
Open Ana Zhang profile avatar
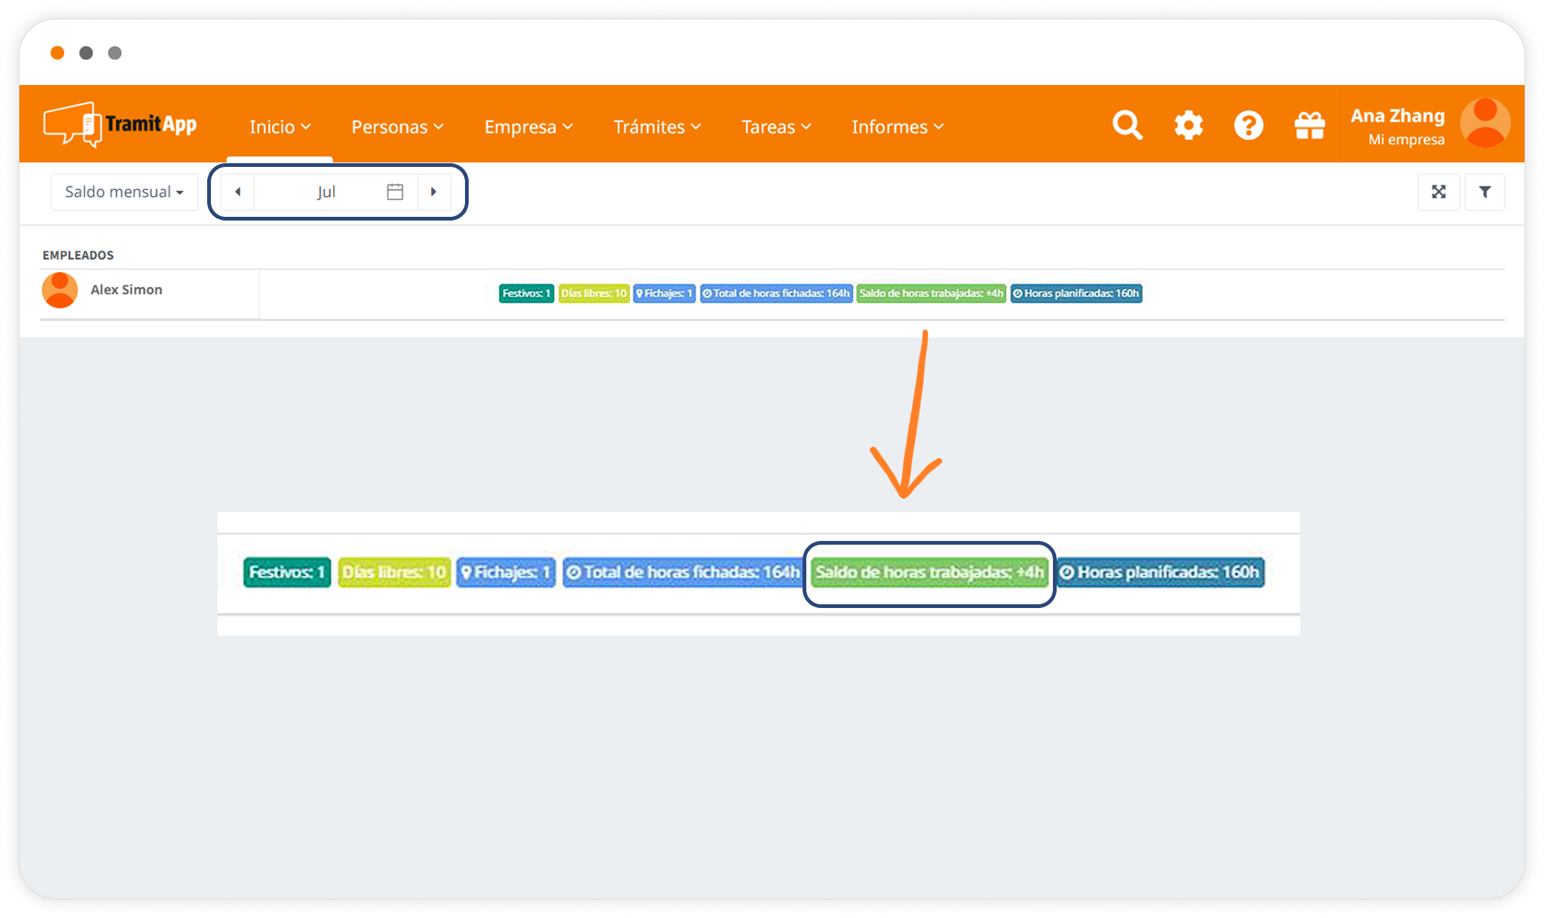click(1484, 124)
